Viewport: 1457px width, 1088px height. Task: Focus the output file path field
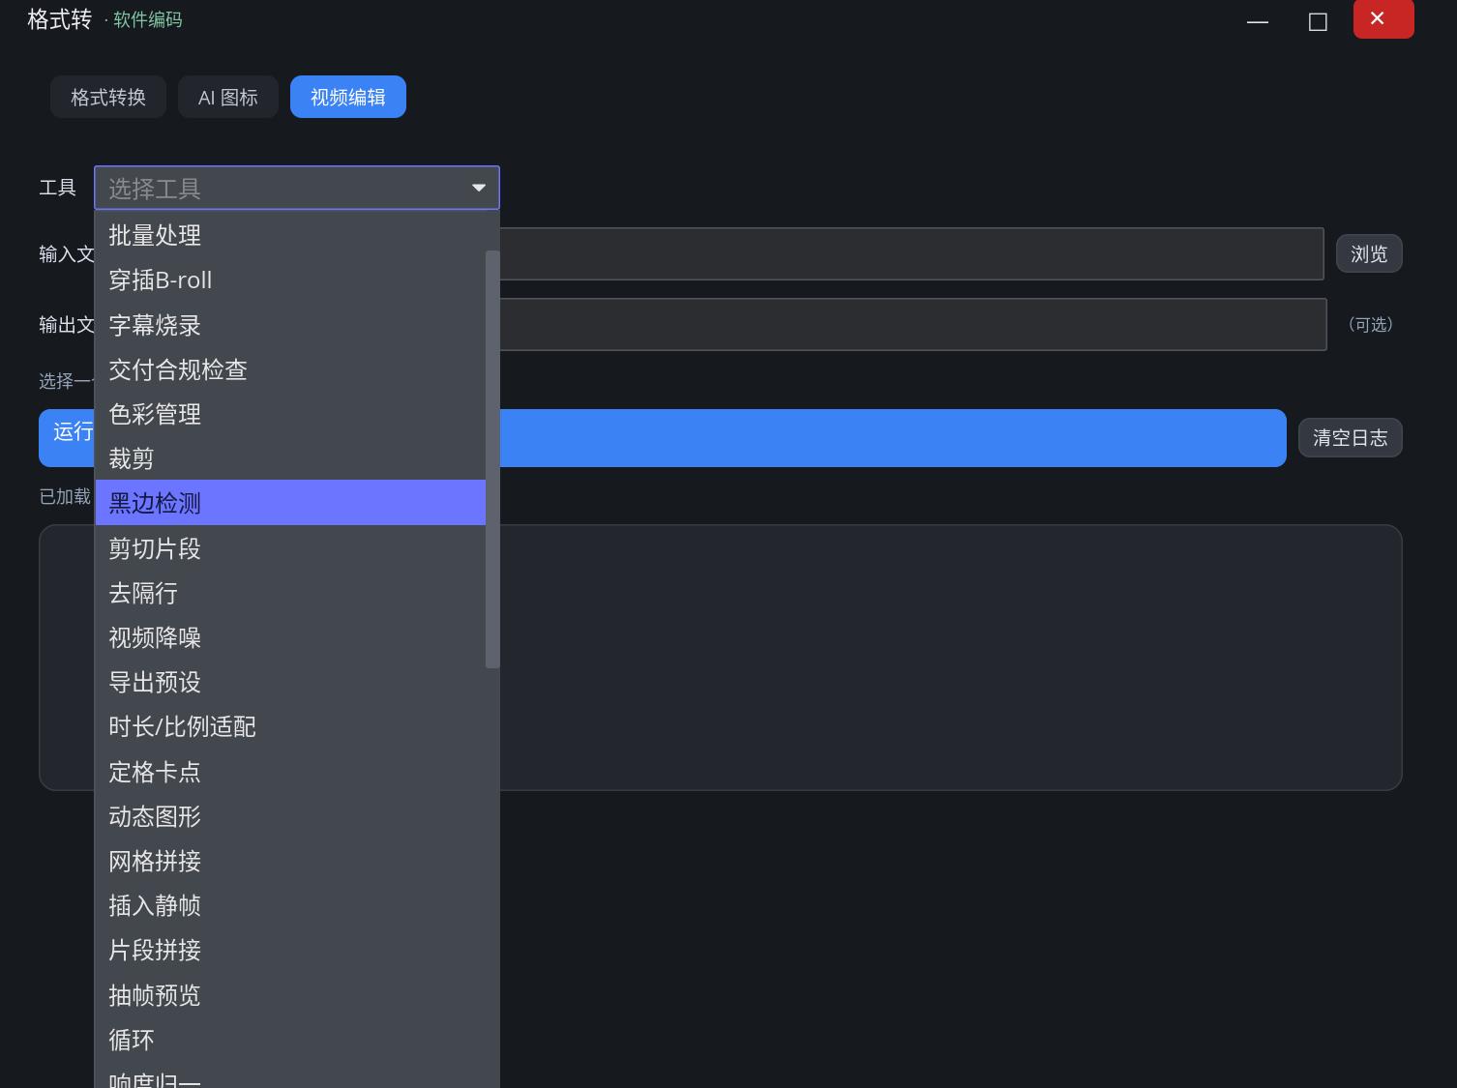point(912,324)
